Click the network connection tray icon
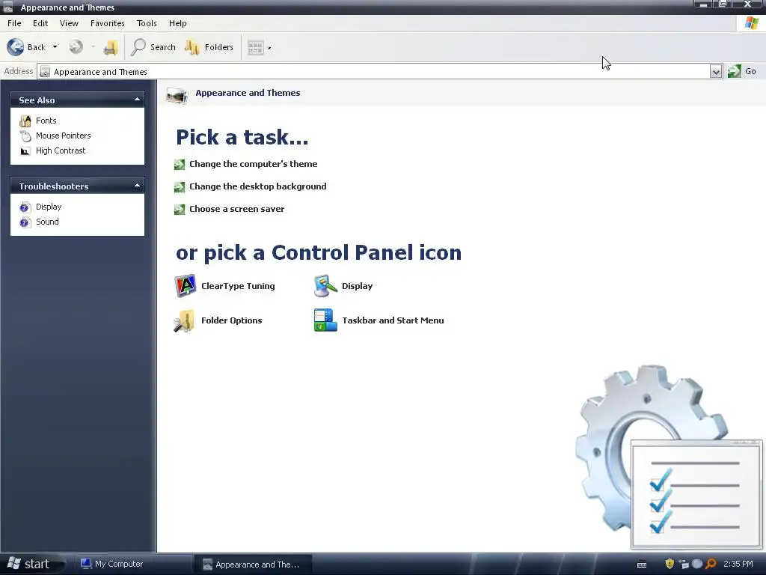Image resolution: width=766 pixels, height=575 pixels. [x=684, y=565]
